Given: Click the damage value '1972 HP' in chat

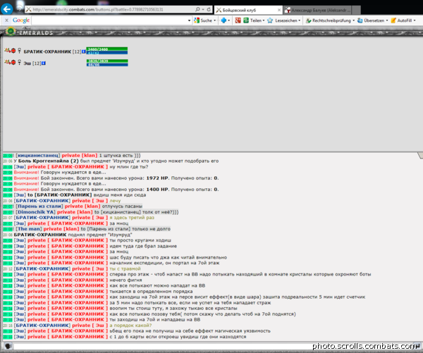Looking at the screenshot, I should [157, 178].
